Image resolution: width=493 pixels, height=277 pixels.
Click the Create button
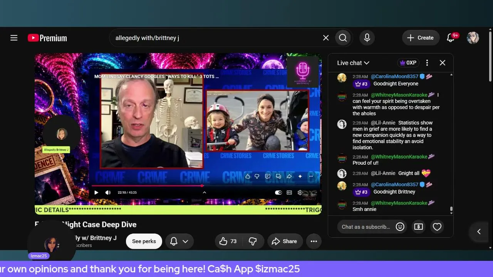point(421,38)
